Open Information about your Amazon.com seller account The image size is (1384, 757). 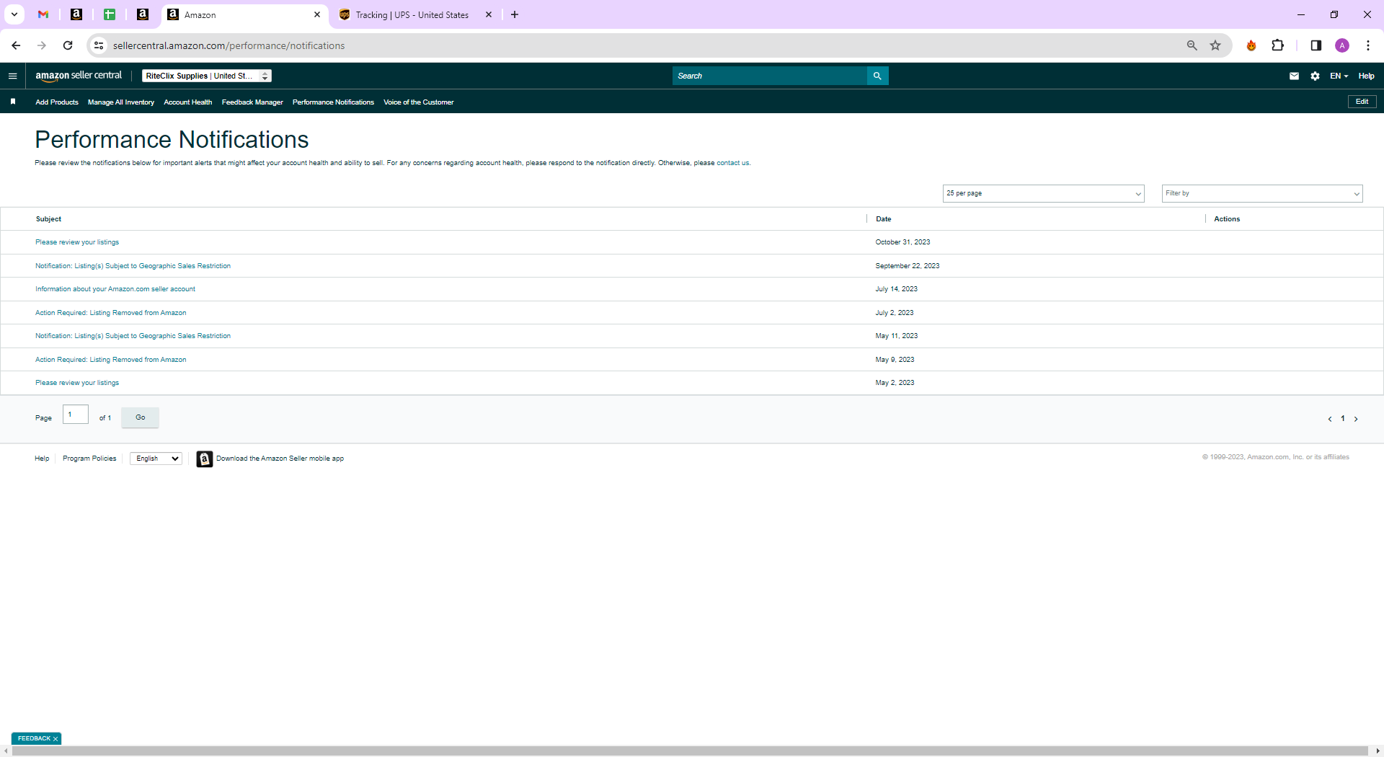click(115, 289)
